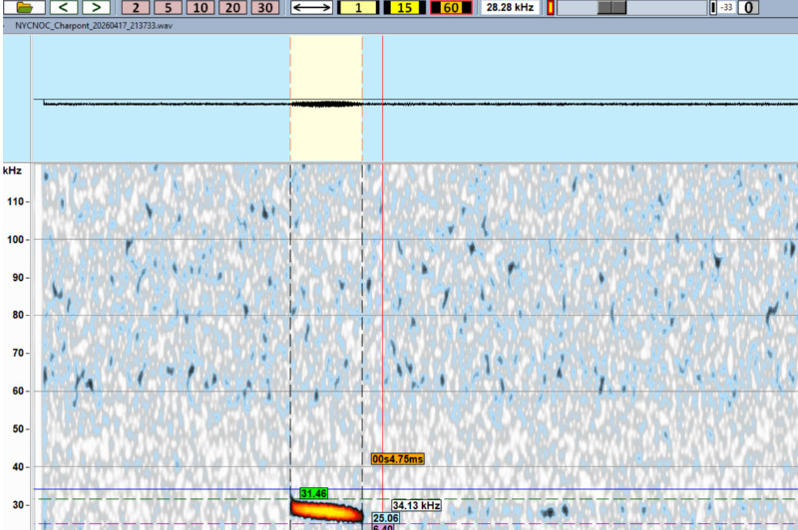This screenshot has width=798, height=530.
Task: Select the 10 zoom preset button
Action: pos(199,8)
